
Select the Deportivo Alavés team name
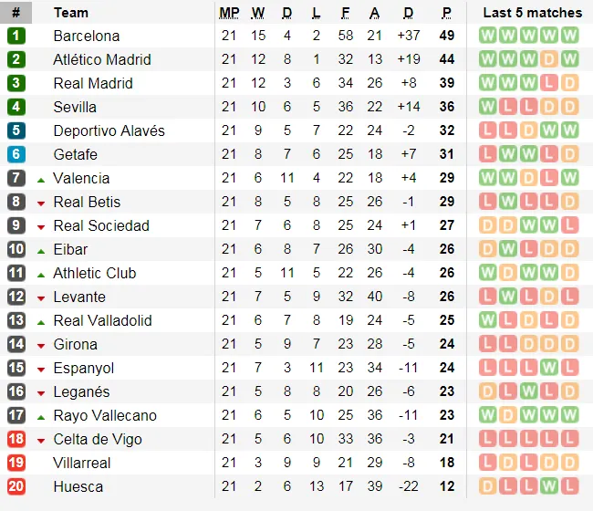tap(109, 130)
